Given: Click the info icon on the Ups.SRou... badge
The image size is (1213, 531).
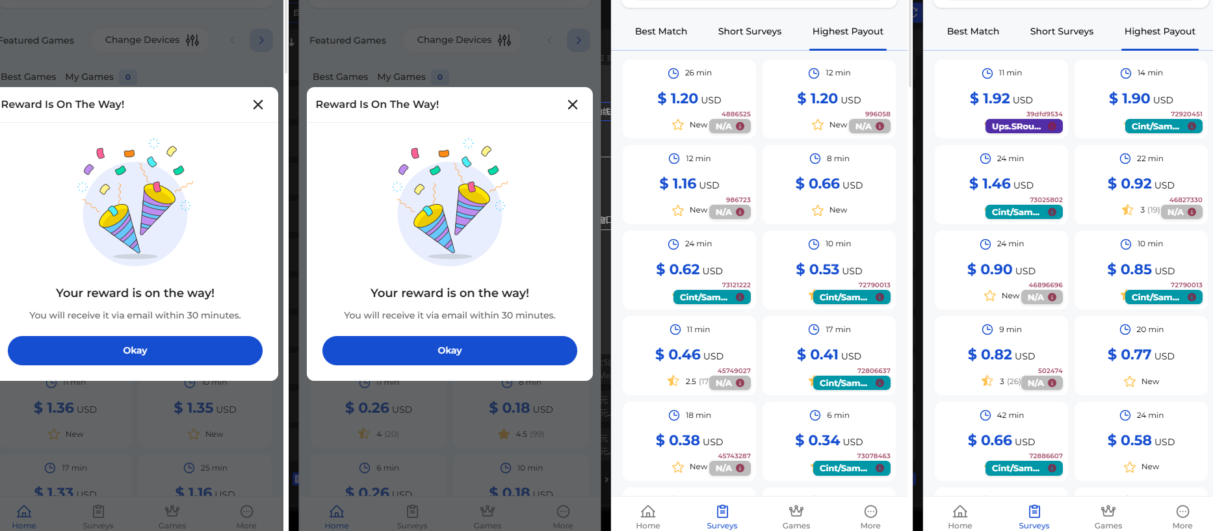Looking at the screenshot, I should point(1052,126).
